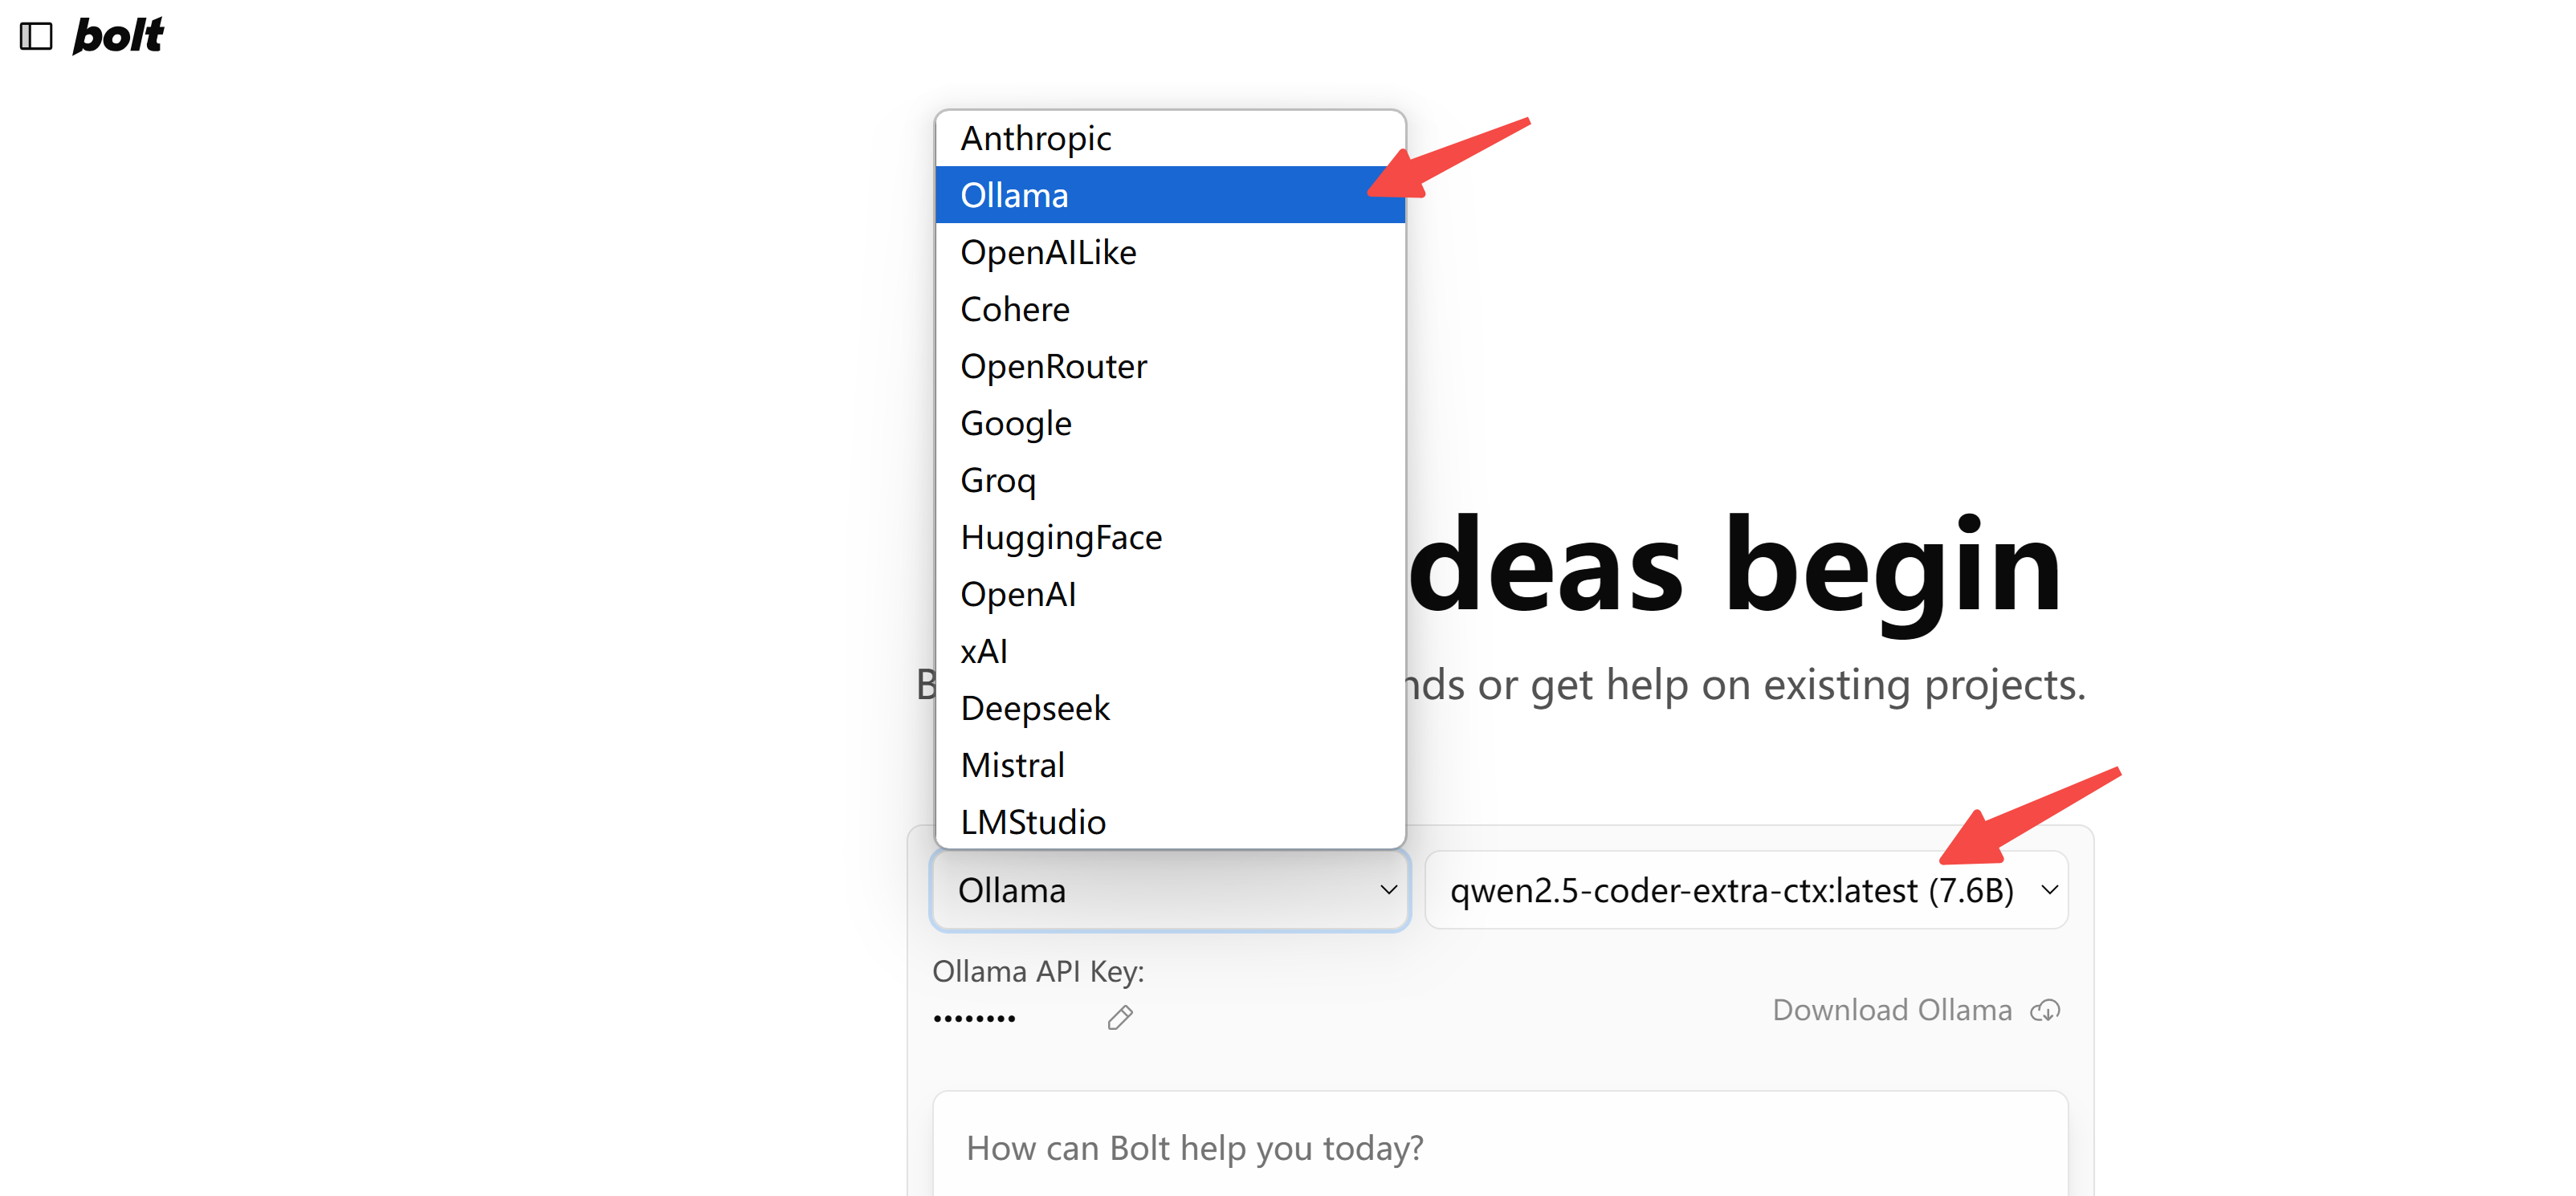The width and height of the screenshot is (2576, 1196).
Task: Choose Google as provider
Action: pyautogui.click(x=1015, y=423)
